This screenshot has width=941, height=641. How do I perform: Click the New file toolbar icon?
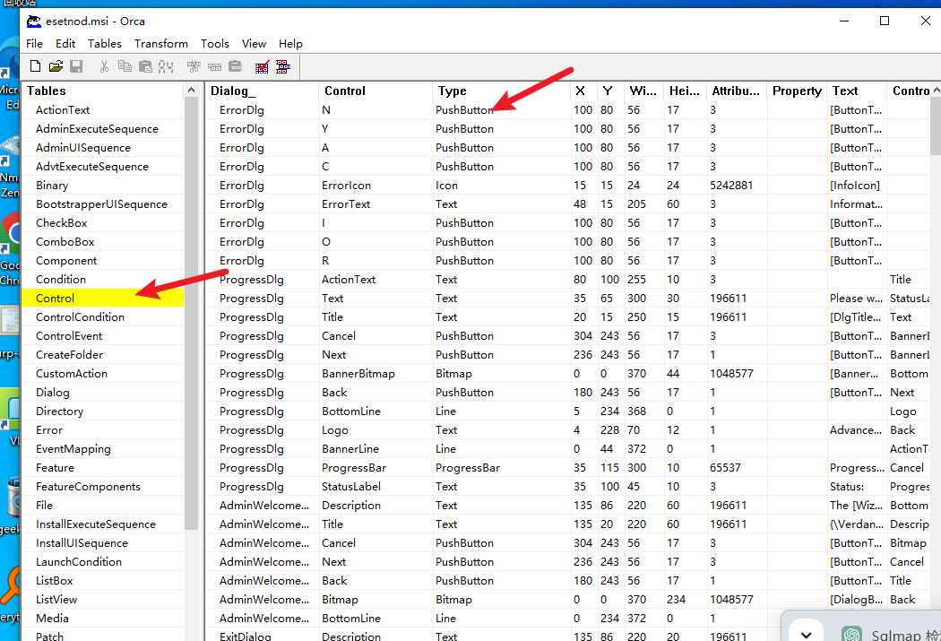tap(35, 66)
